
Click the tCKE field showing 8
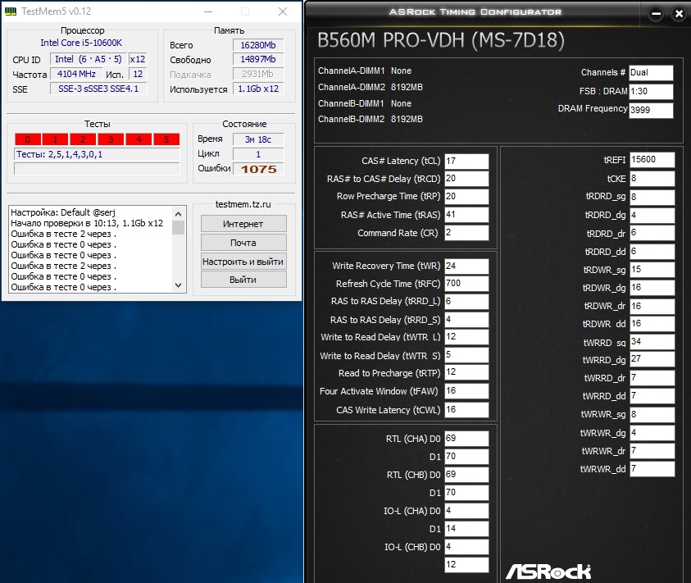[x=652, y=179]
